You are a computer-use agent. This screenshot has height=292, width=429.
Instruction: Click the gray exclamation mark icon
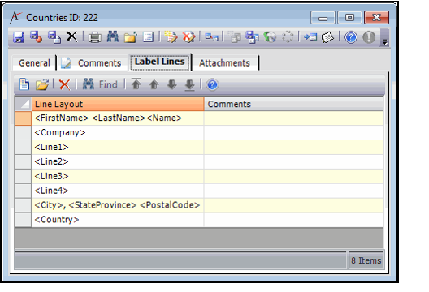[x=369, y=37]
